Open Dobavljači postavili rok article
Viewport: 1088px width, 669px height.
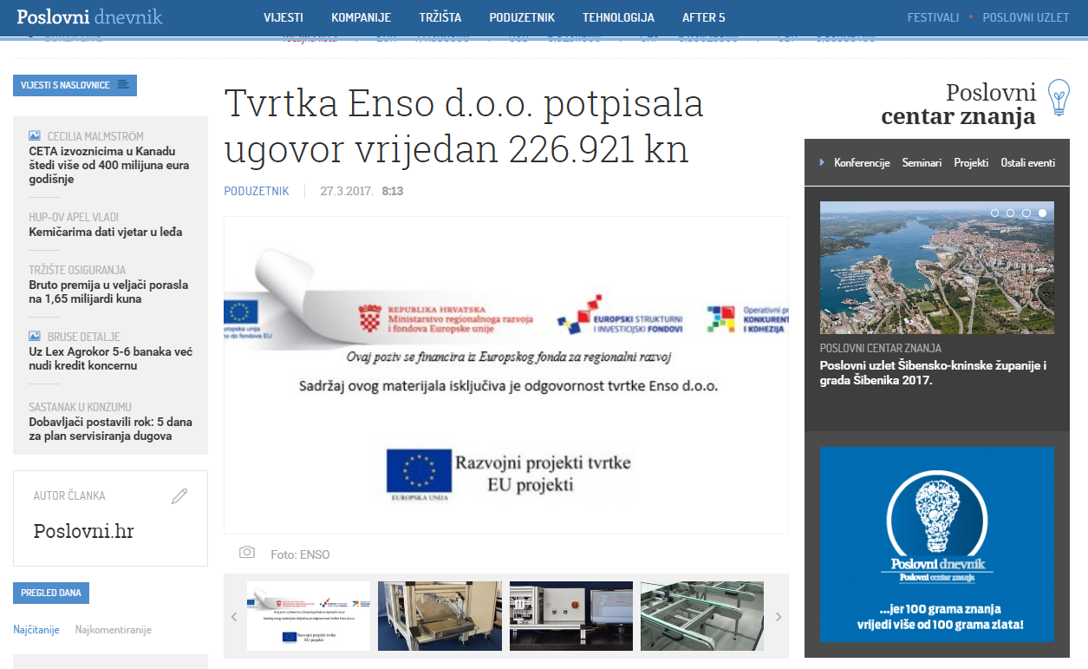pos(110,429)
